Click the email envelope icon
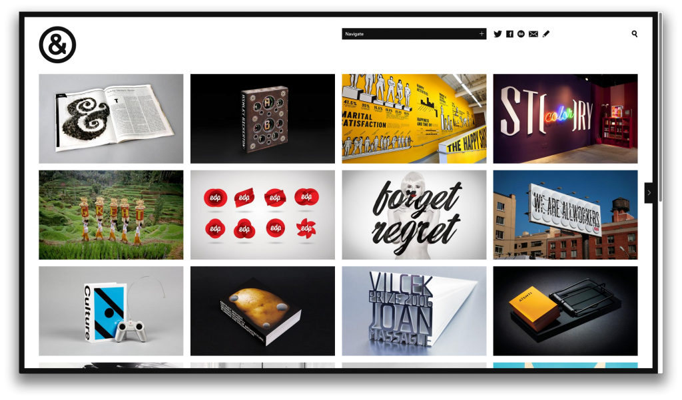 533,34
